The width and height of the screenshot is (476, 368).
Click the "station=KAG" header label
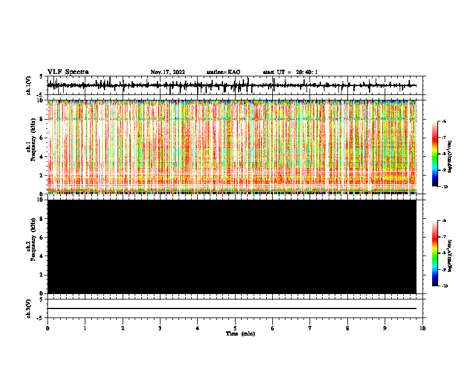tap(223, 72)
